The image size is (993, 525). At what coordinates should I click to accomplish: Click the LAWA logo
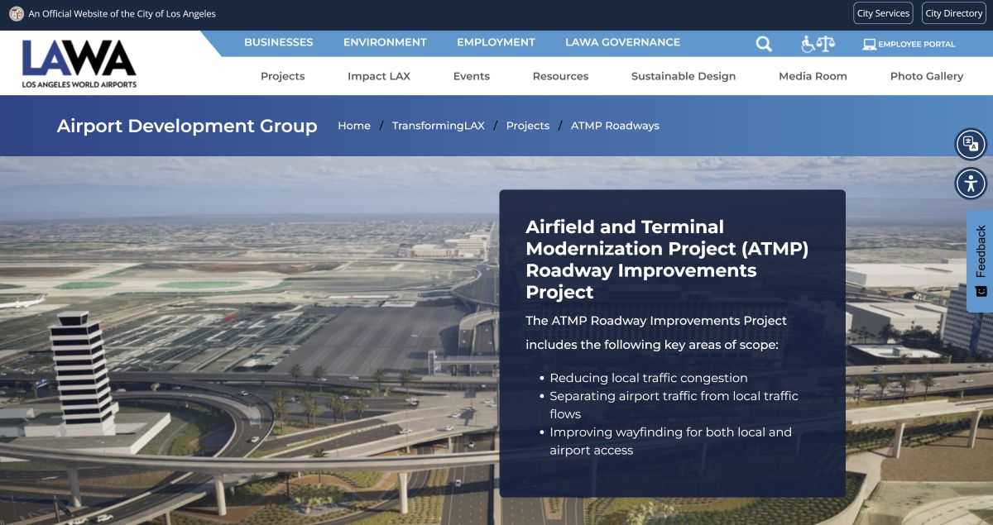[79, 64]
